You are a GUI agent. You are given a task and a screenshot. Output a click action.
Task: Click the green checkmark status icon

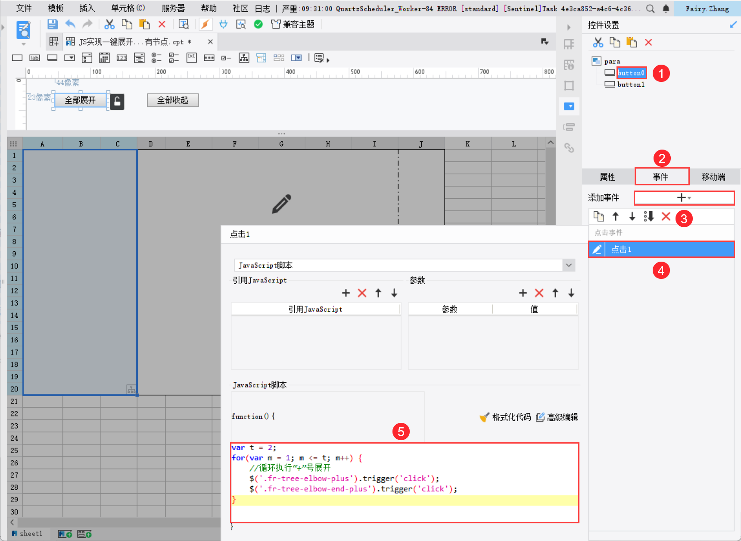[x=258, y=24]
